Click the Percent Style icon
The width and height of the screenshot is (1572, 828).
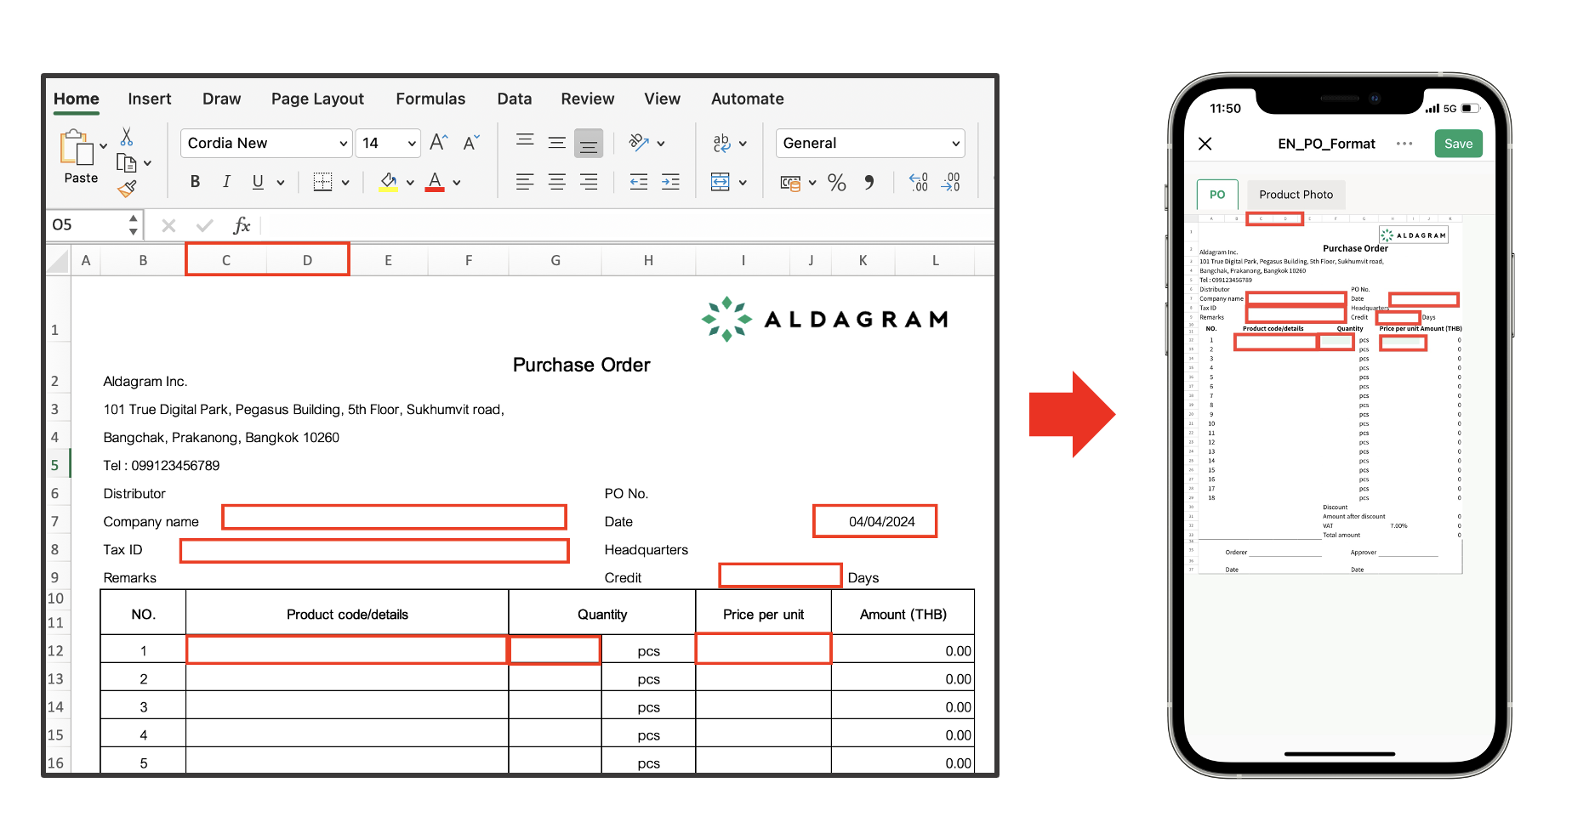[x=836, y=183]
